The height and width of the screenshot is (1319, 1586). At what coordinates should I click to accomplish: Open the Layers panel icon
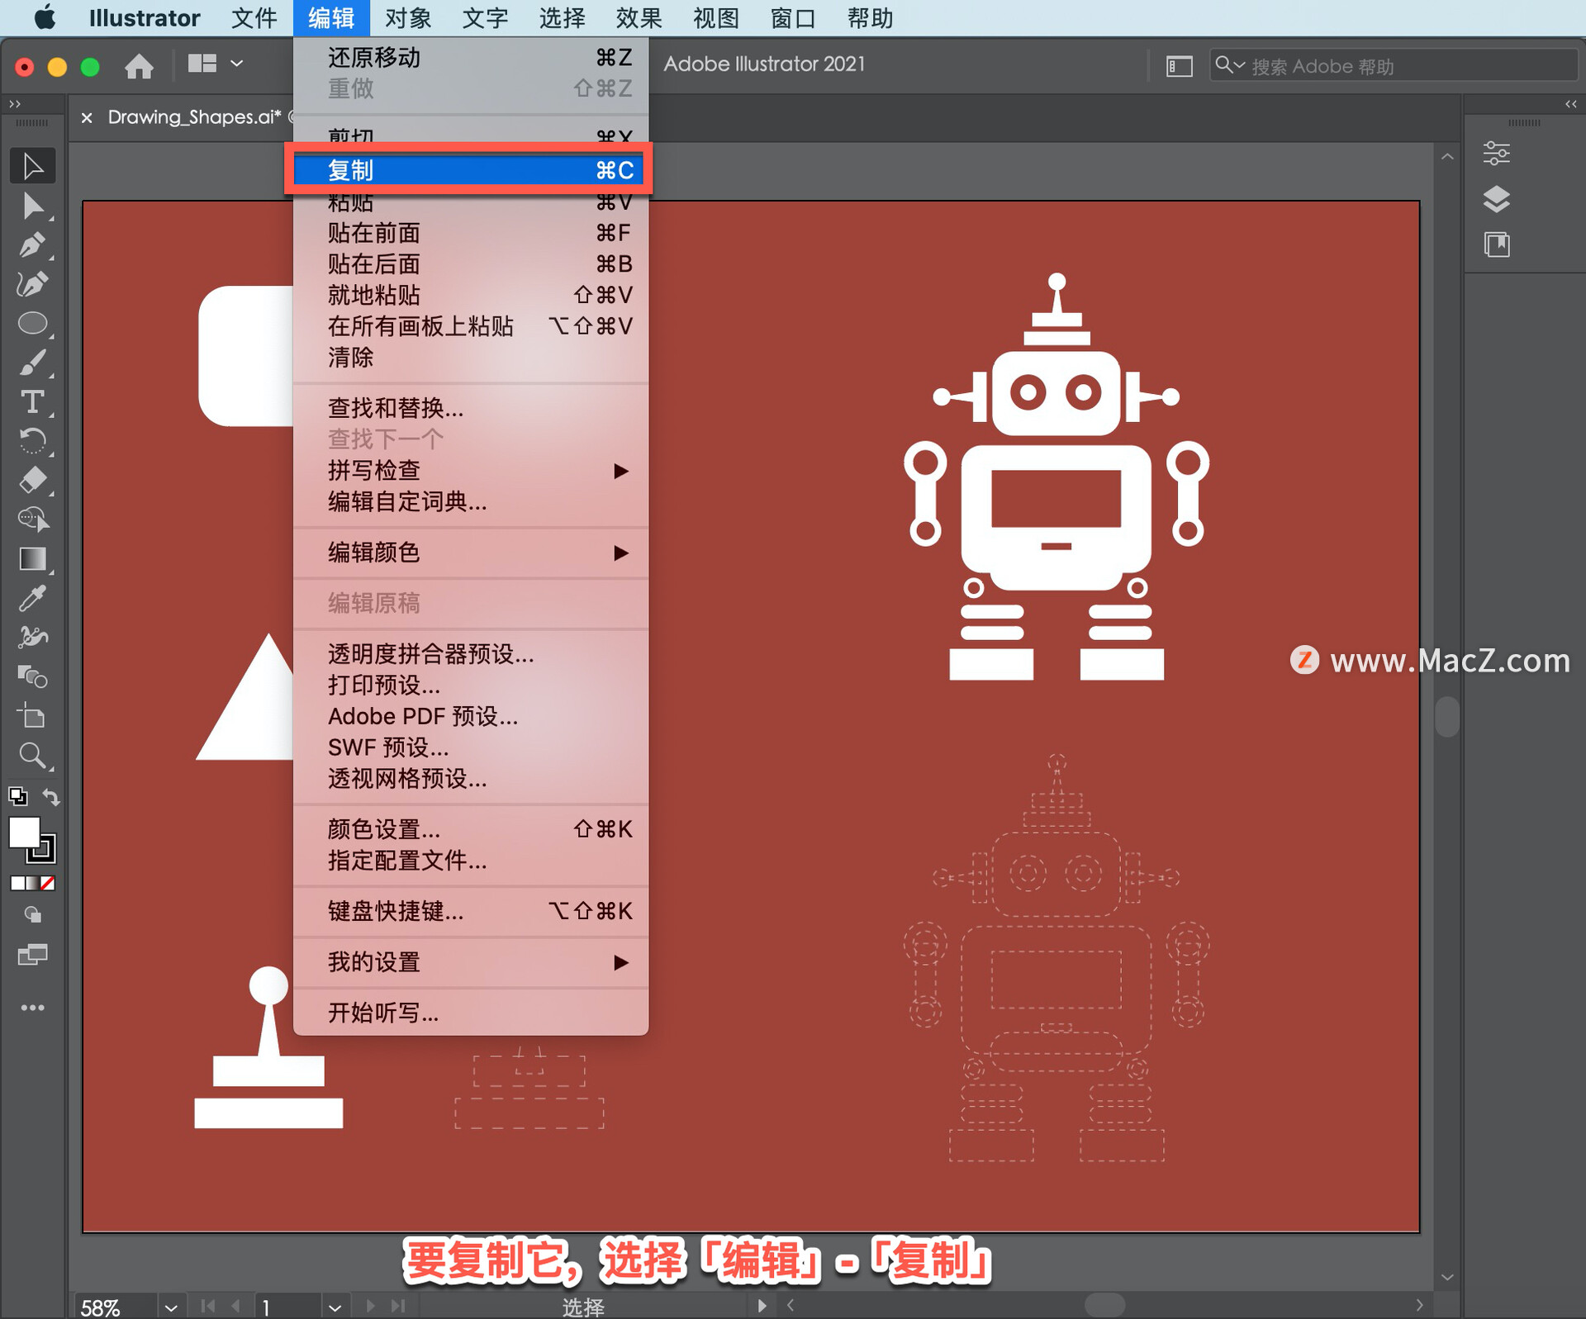1496,199
